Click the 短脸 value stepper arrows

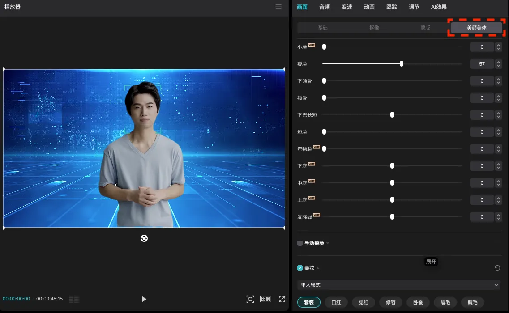(x=498, y=132)
